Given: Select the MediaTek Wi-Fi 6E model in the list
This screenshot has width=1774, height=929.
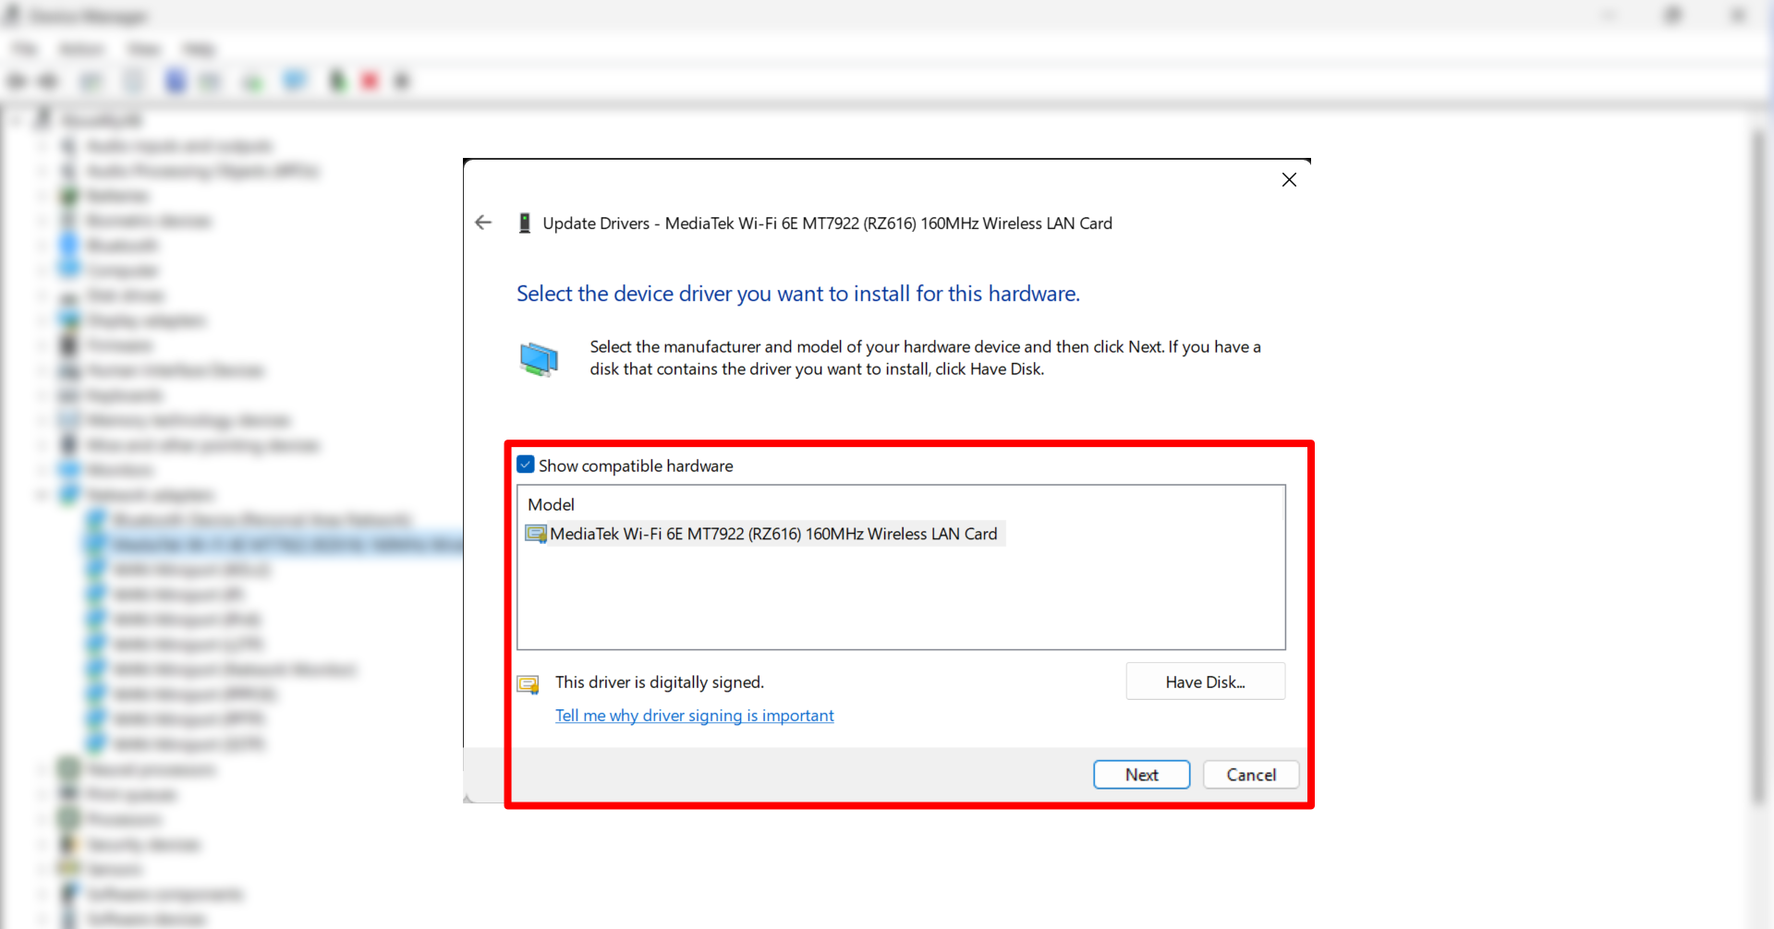Looking at the screenshot, I should tap(773, 533).
